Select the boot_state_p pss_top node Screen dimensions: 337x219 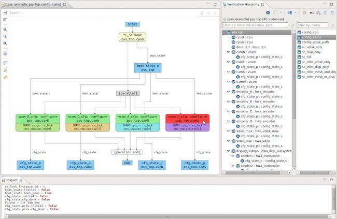[148, 68]
